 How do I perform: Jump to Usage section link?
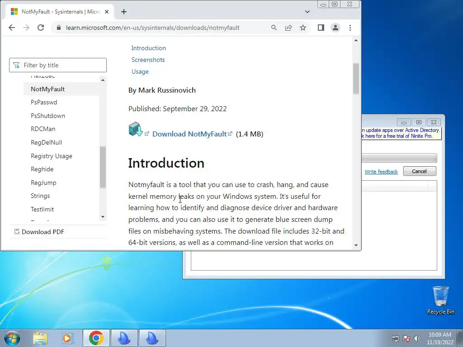coord(140,72)
